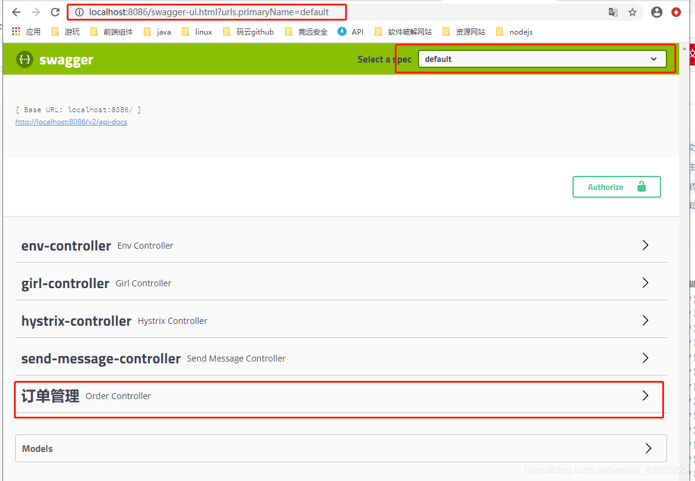Click the swagger wordmark text
The image size is (695, 481).
[x=67, y=60]
